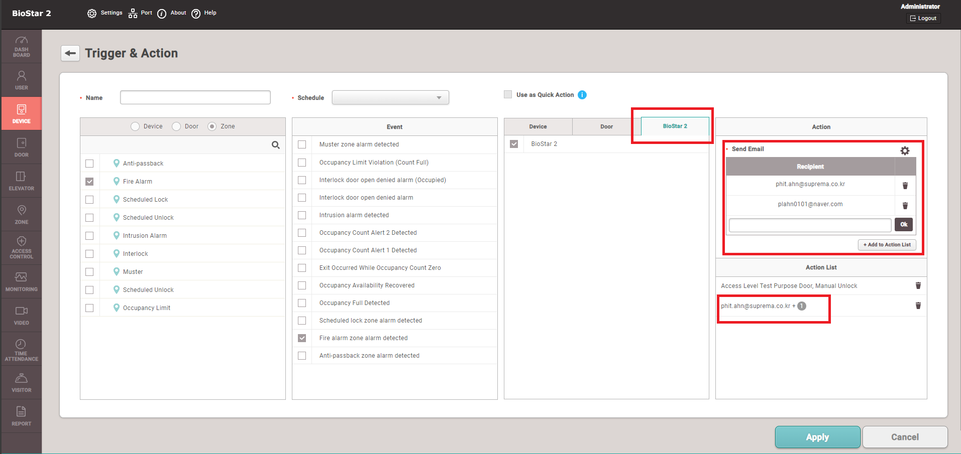
Task: Click the Cancel button
Action: point(905,437)
